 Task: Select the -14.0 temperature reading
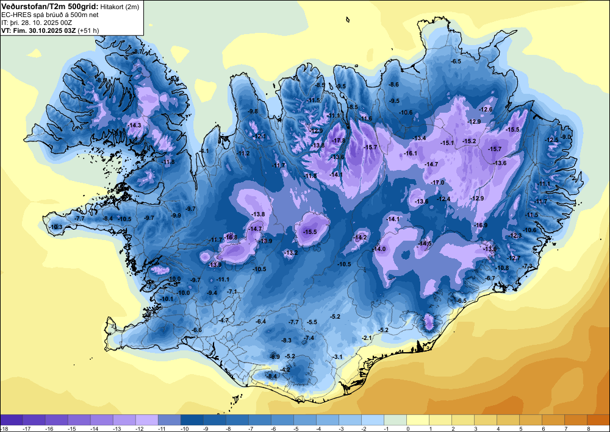point(379,249)
